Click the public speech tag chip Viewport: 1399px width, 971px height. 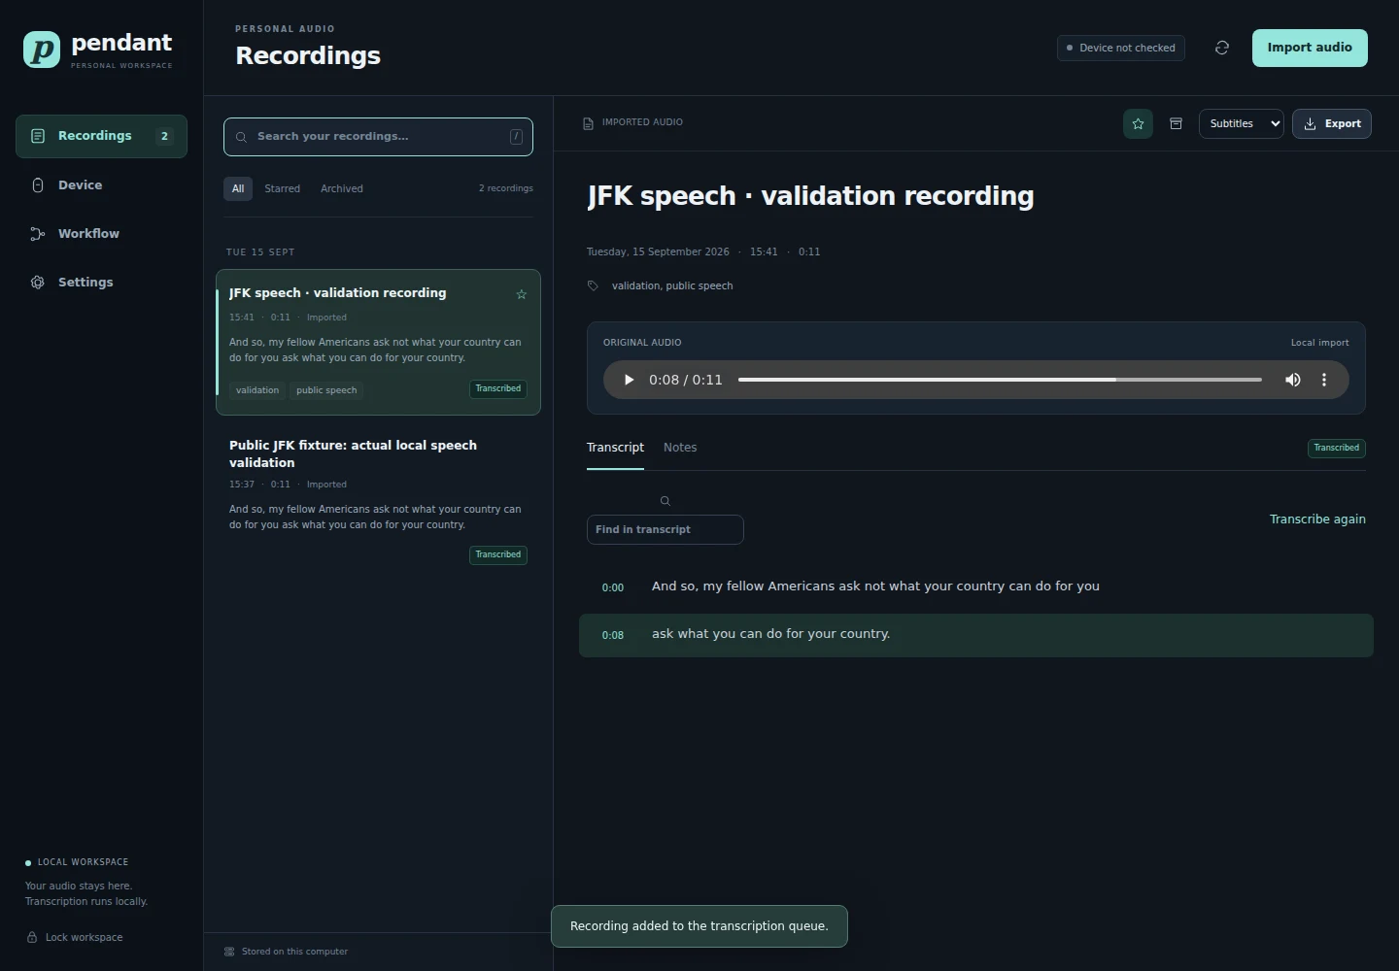pos(326,390)
